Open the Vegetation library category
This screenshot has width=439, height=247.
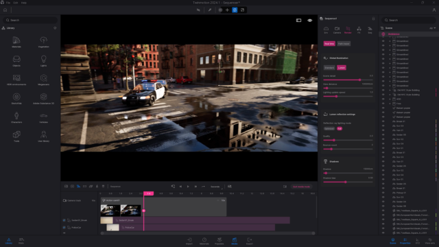[x=43, y=42]
